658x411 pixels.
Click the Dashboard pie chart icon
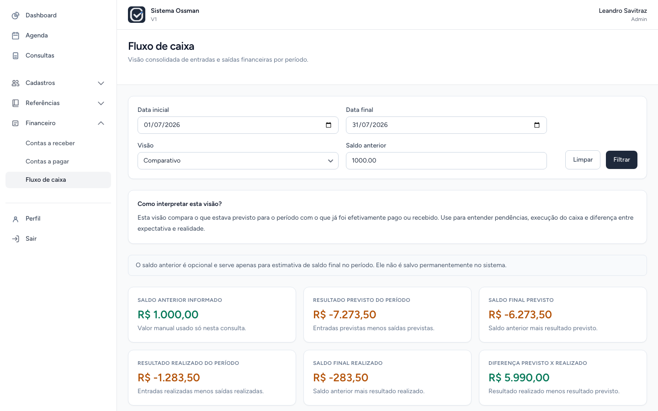tap(16, 16)
